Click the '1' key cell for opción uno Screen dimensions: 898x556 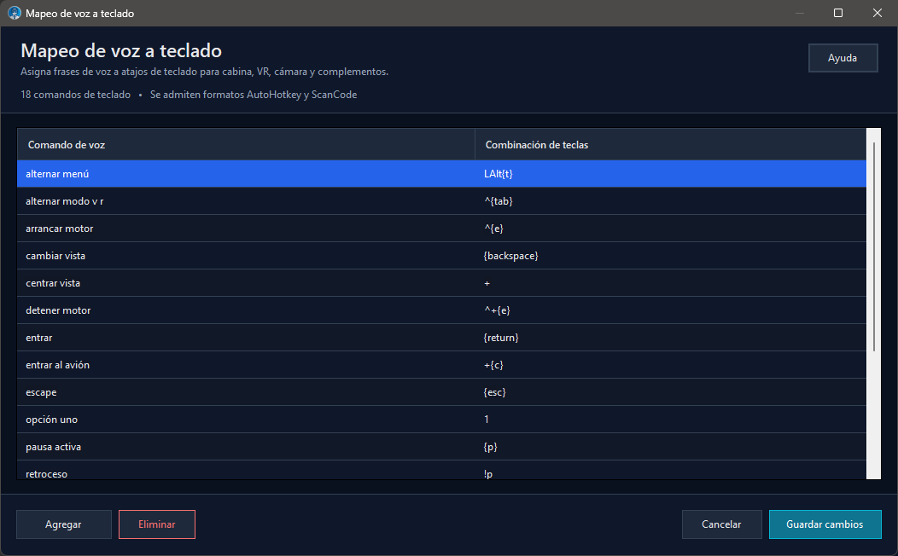(671, 420)
